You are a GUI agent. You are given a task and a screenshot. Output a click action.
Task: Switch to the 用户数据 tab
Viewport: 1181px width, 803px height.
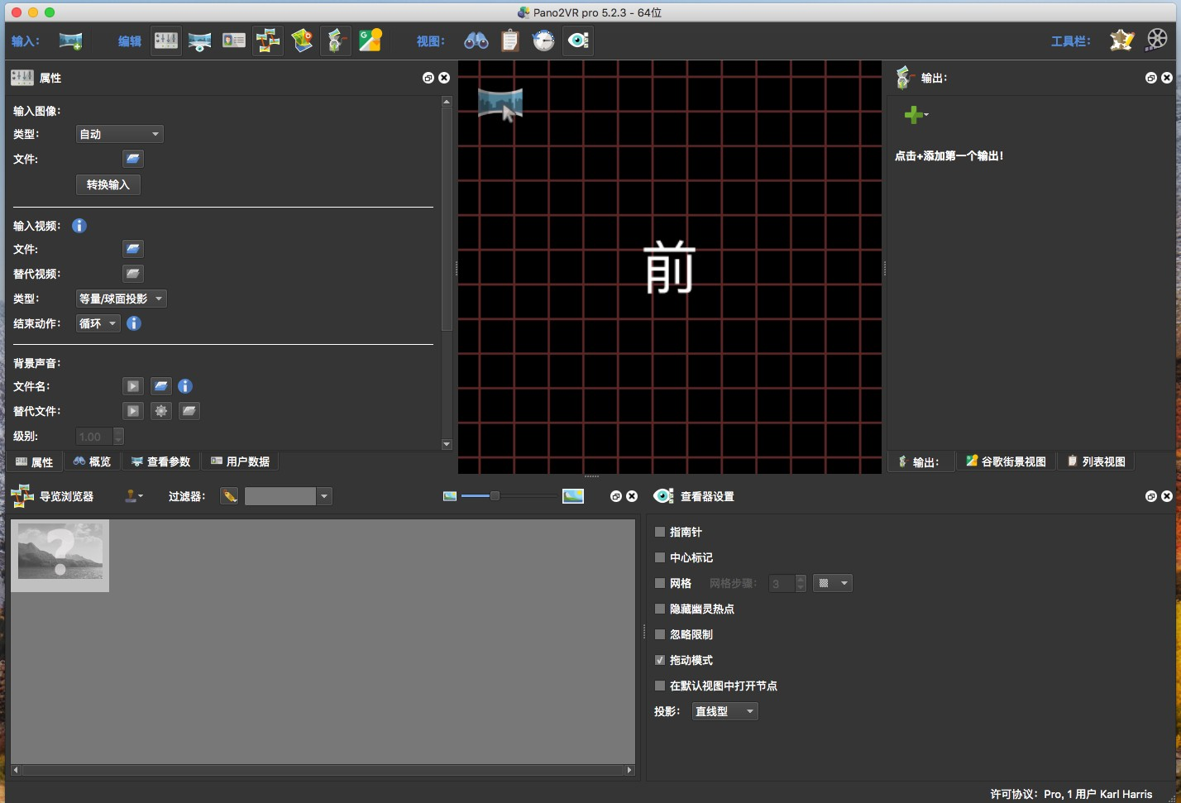[240, 461]
